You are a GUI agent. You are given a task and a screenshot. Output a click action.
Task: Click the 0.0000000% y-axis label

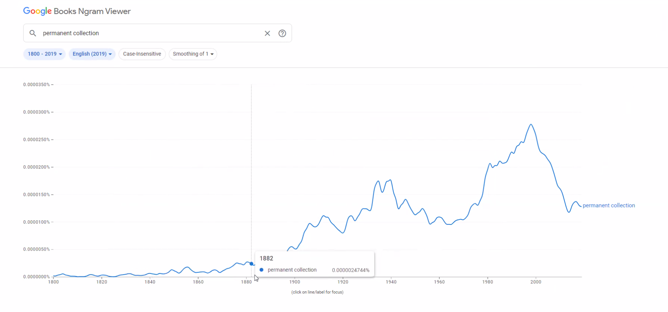(36, 277)
